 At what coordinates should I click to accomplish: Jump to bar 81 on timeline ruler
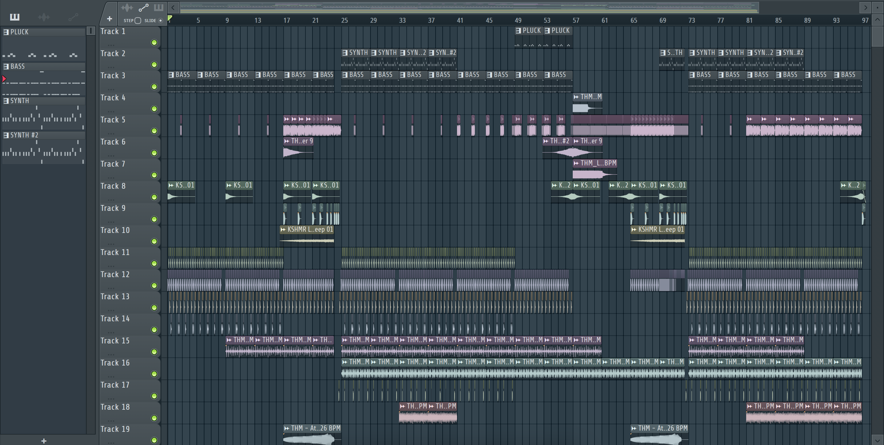749,20
